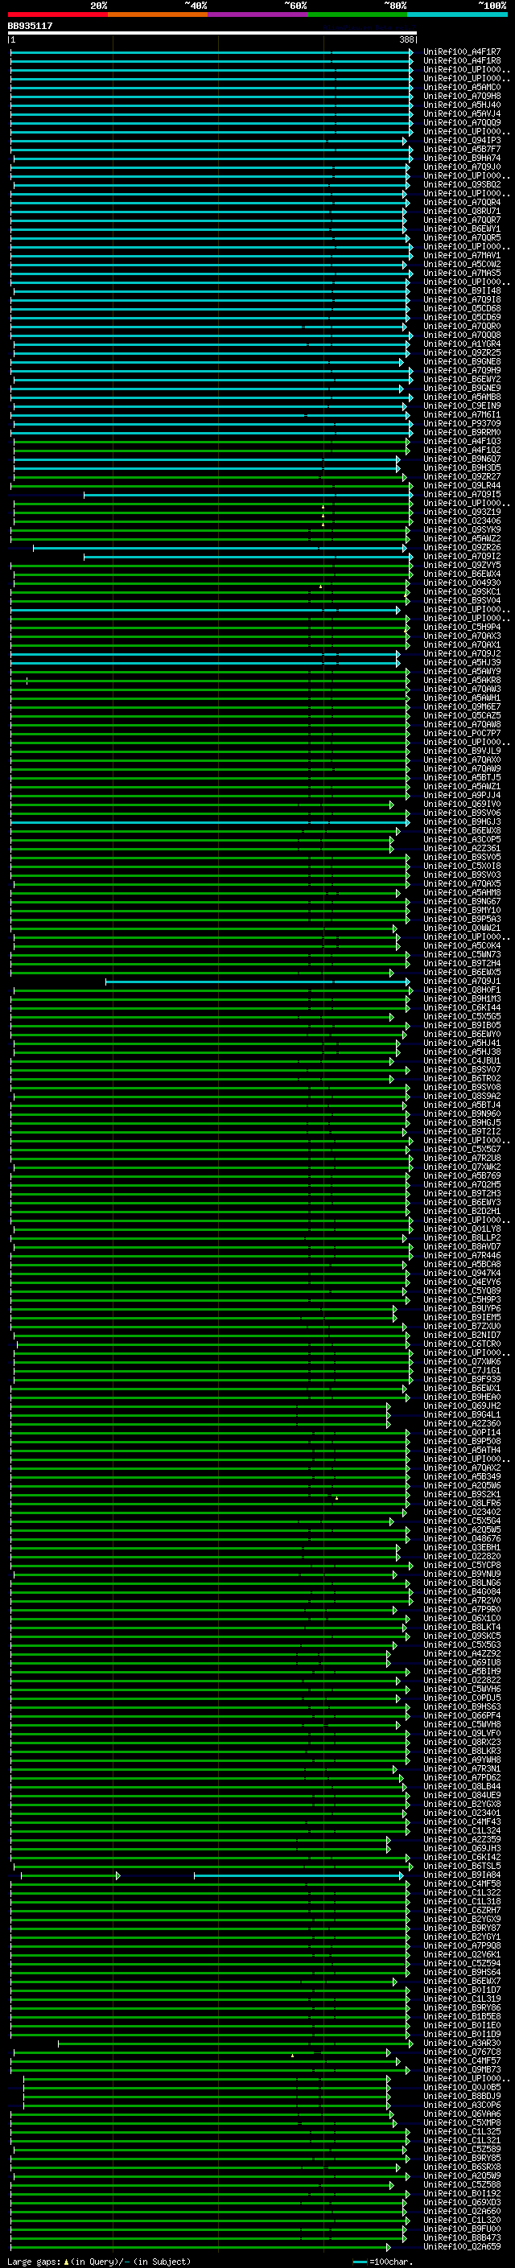
Task: Select the UniRef100_P93709 label
Action: [x=462, y=423]
